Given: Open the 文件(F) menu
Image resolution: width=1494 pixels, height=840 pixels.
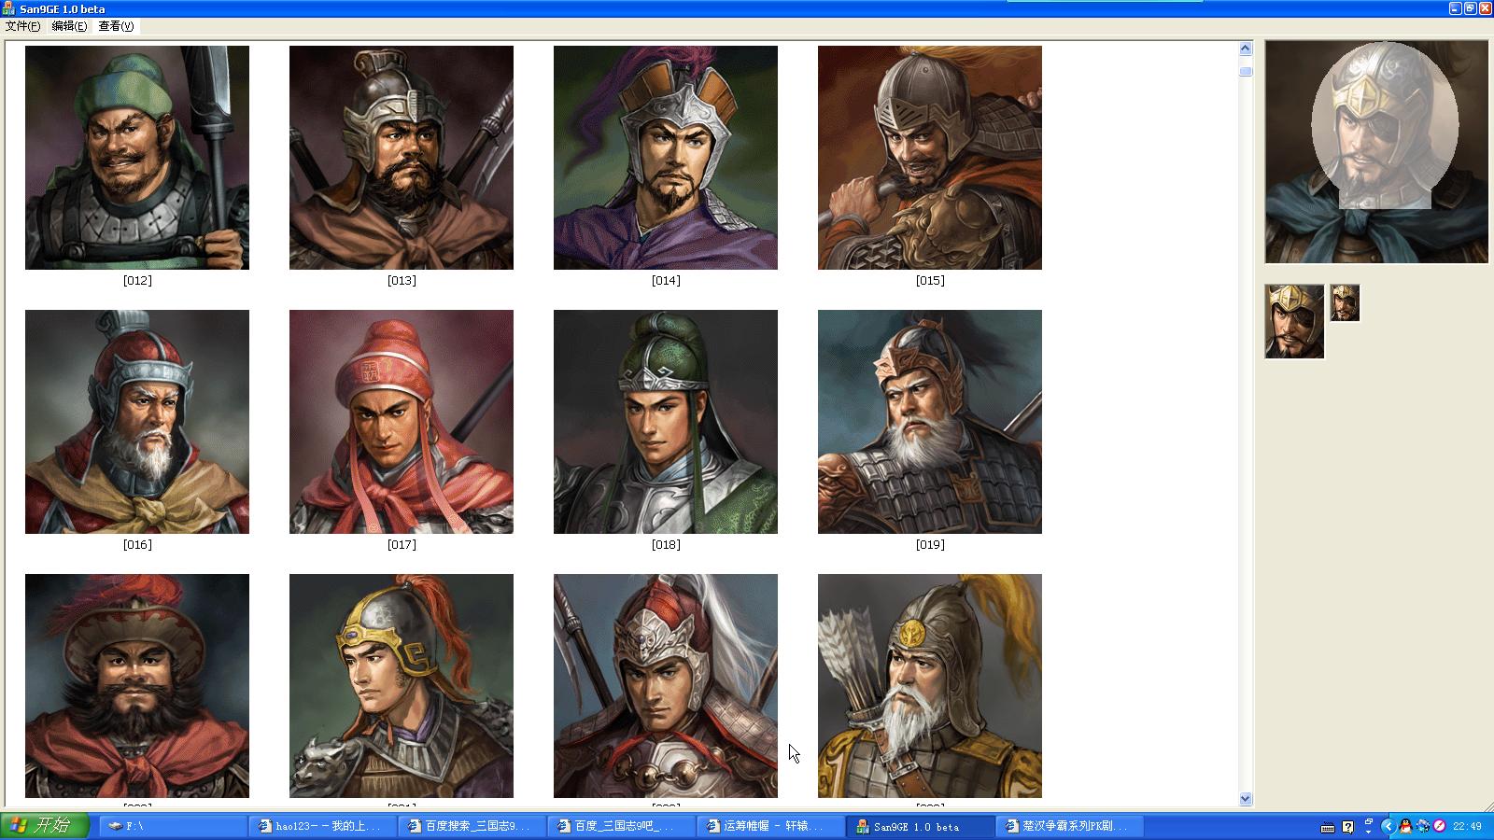Looking at the screenshot, I should pos(22,26).
